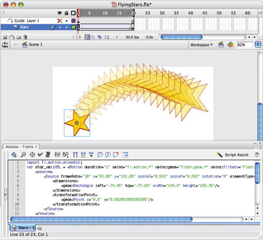
Task: Open the Debug options icon menu
Action: (x=65, y=154)
